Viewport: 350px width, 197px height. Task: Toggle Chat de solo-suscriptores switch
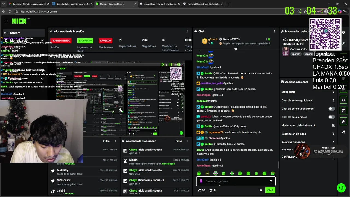click(331, 109)
